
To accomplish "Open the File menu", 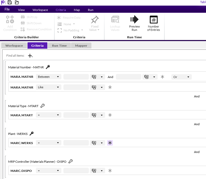I will coord(7,9).
